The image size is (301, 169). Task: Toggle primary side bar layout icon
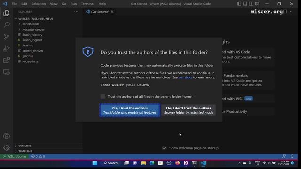(239, 4)
